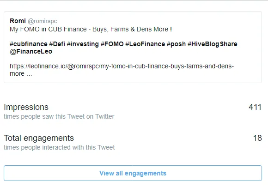Open the @romirspc handle

pyautogui.click(x=42, y=21)
